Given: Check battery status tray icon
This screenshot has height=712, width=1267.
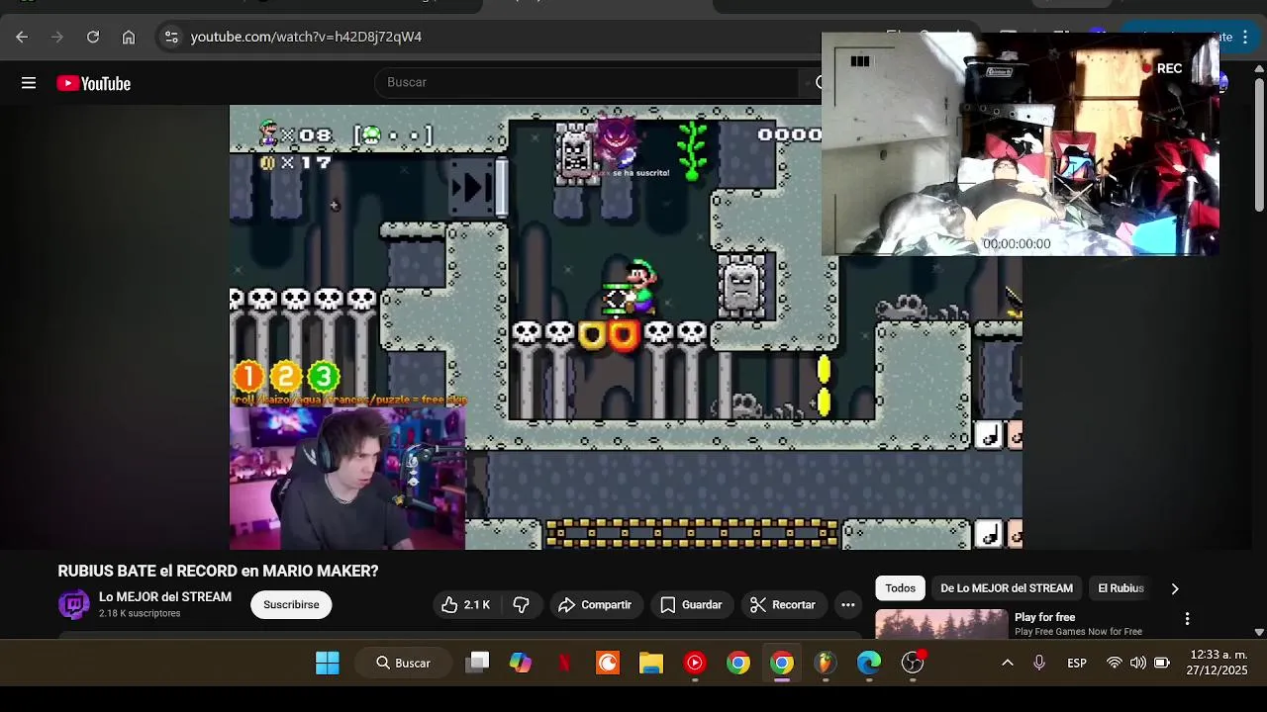Looking at the screenshot, I should pyautogui.click(x=1162, y=663).
